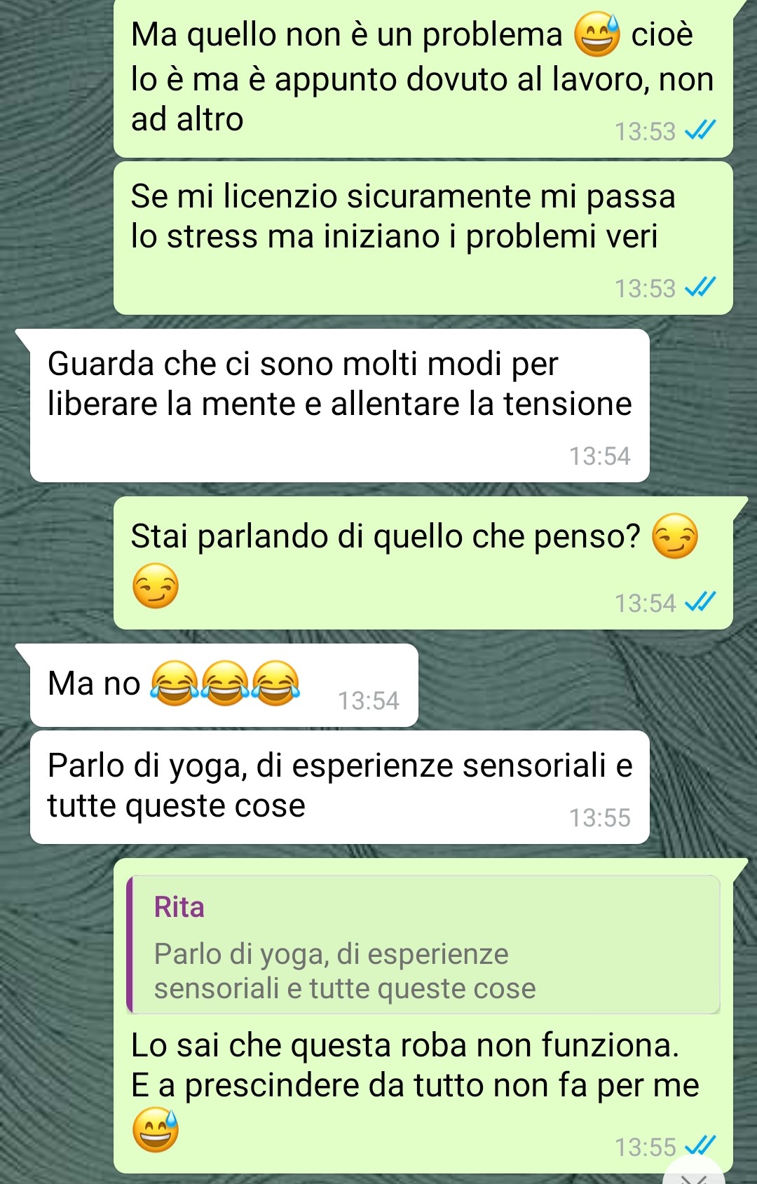Tap the 'Ma quello non è un problema' message
The height and width of the screenshot is (1184, 757).
click(423, 77)
